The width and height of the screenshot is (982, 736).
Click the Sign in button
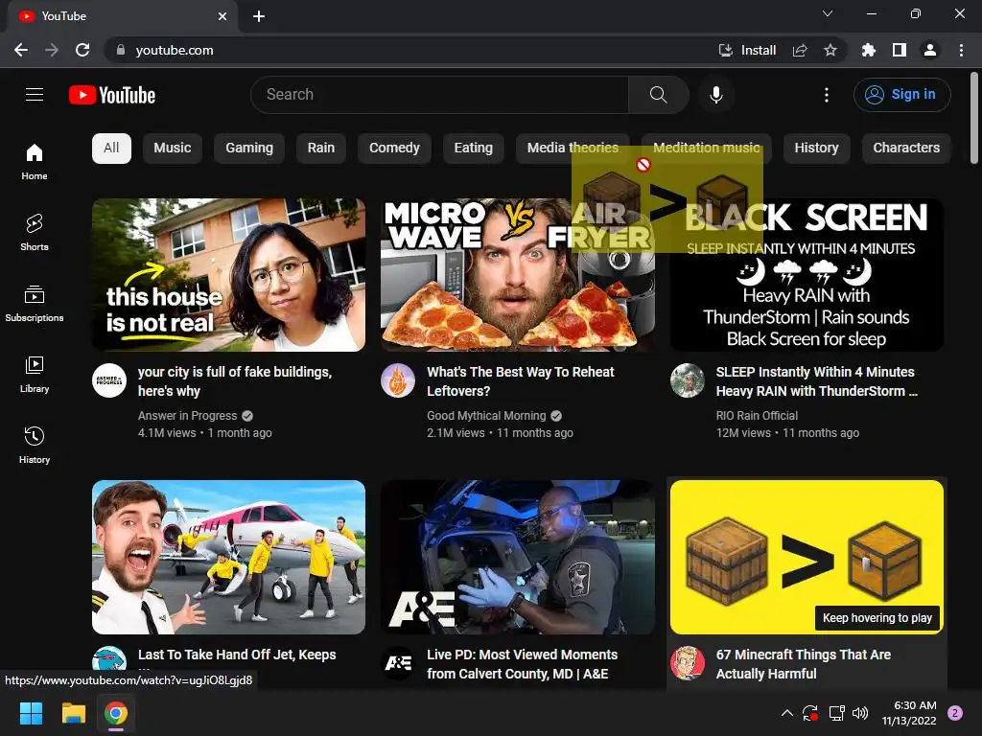pyautogui.click(x=901, y=95)
